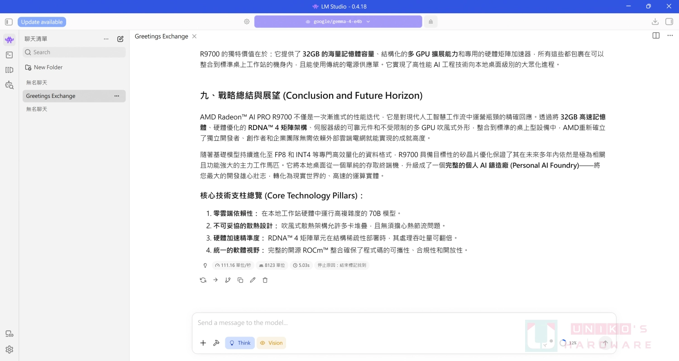This screenshot has width=679, height=361.
Task: Click New Folder in chat list
Action: click(x=44, y=67)
